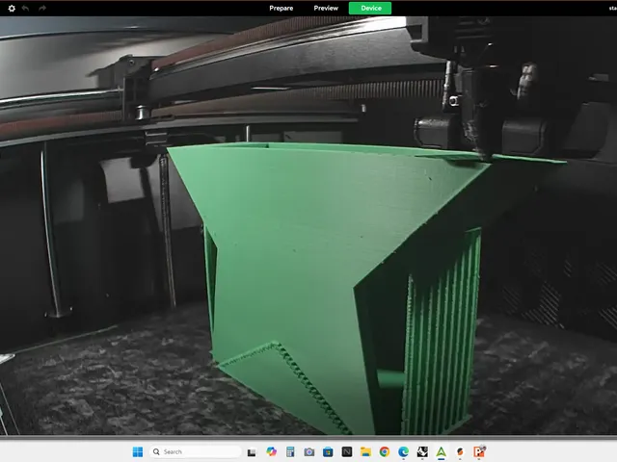The image size is (617, 462).
Task: Click the undo arrow icon
Action: [x=26, y=9]
